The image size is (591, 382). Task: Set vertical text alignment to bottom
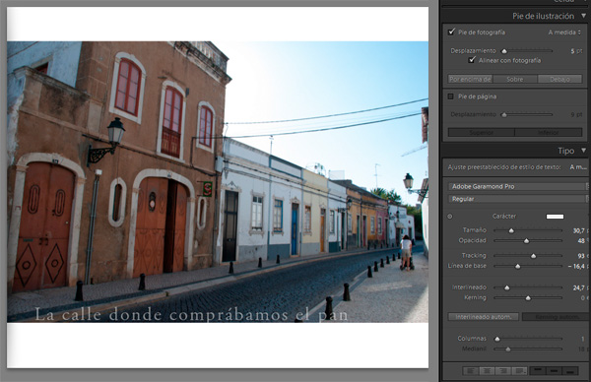point(570,371)
